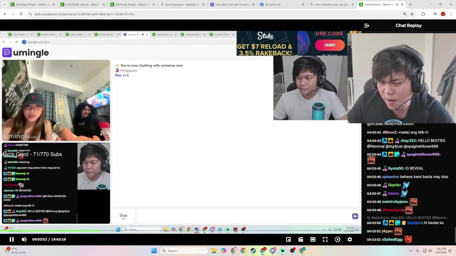
Task: Send the Umingle chat message
Action: click(355, 216)
